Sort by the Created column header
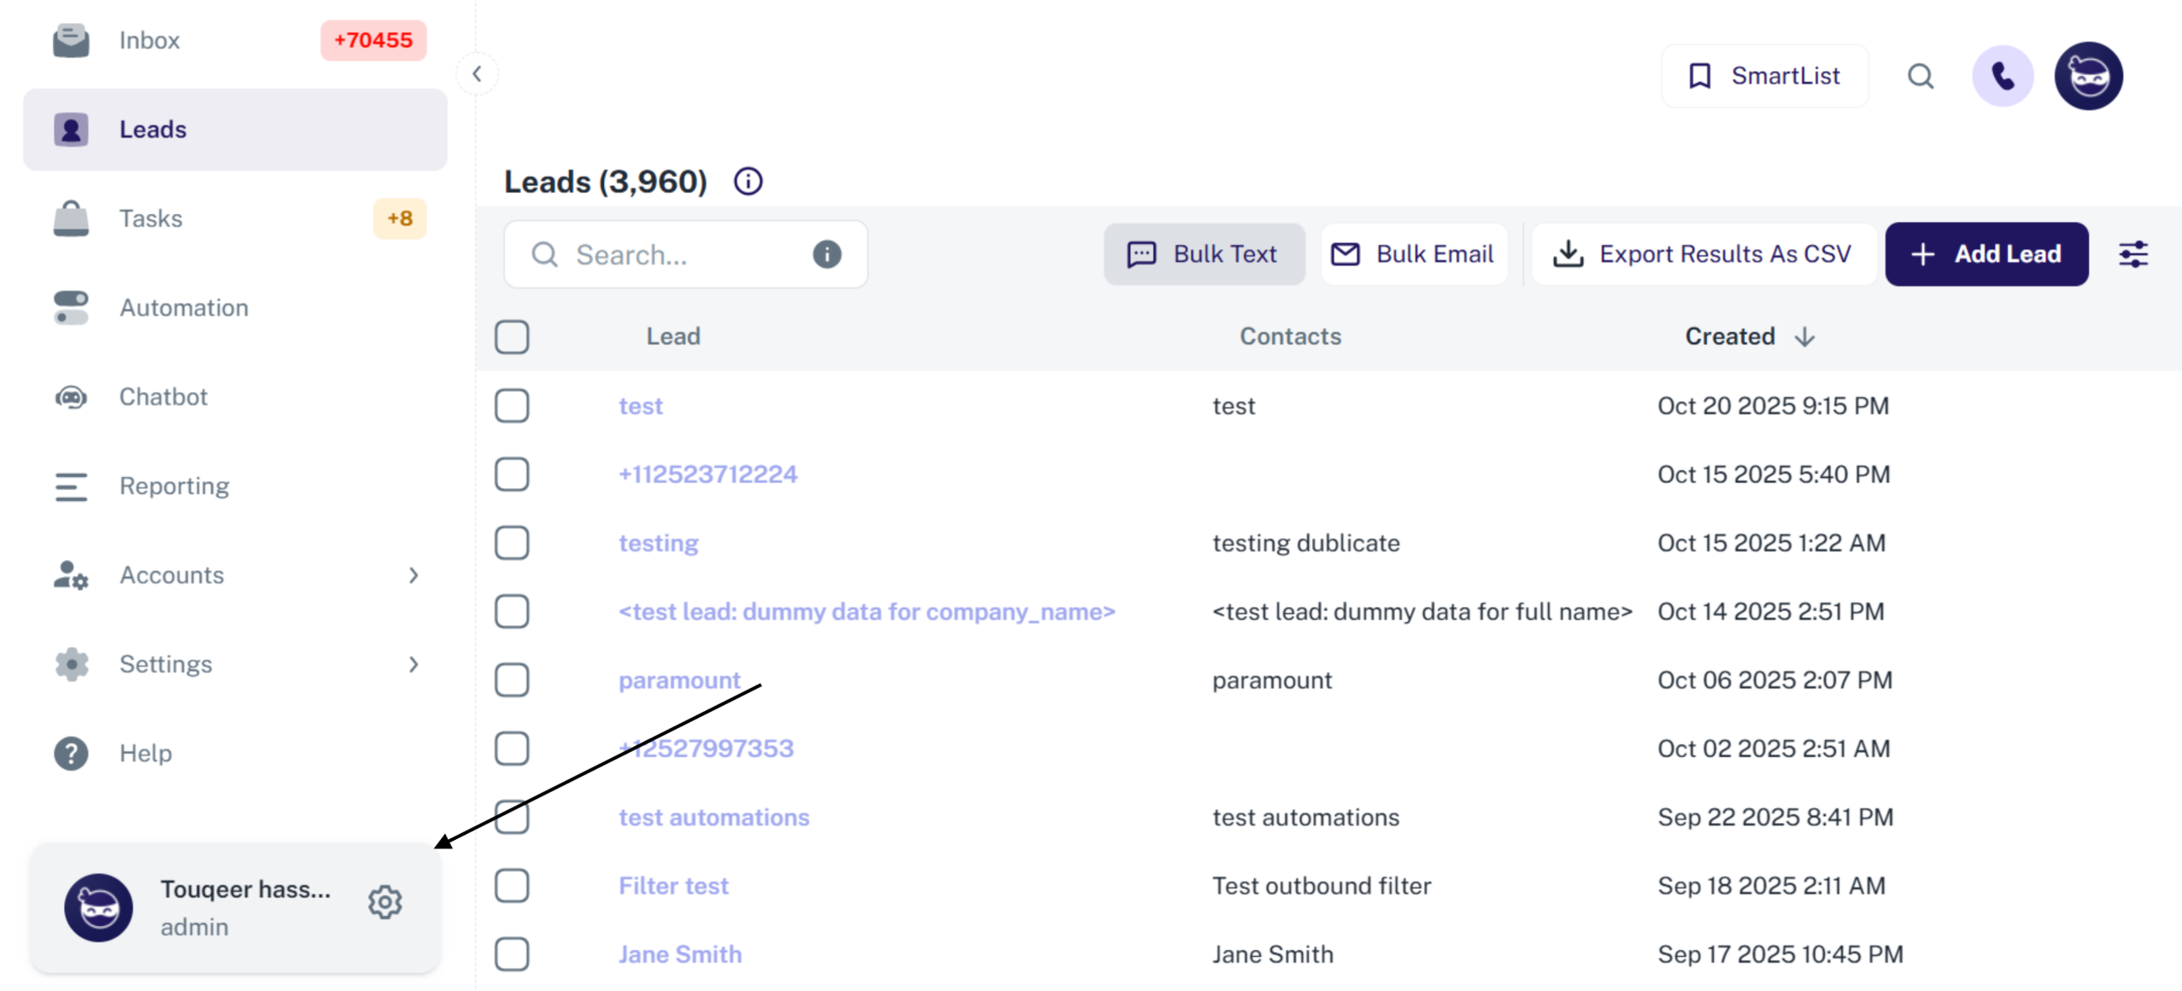The image size is (2182, 991). click(1729, 336)
